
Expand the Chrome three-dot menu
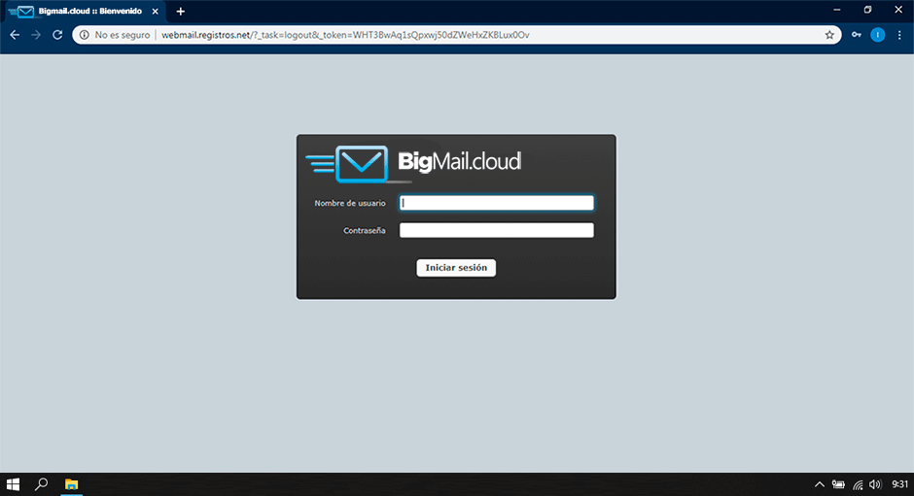click(x=900, y=34)
